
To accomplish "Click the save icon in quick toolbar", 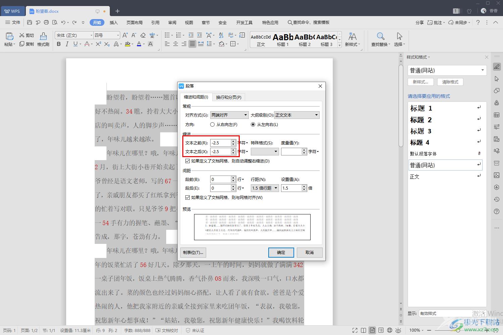I will (x=30, y=22).
